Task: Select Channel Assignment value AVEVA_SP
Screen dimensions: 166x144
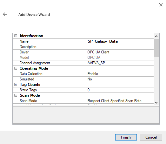Action: [120, 63]
